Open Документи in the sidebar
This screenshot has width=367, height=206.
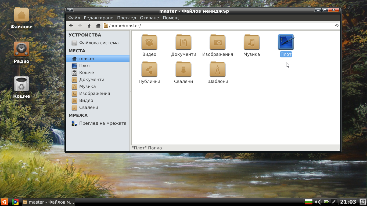[x=98, y=79]
